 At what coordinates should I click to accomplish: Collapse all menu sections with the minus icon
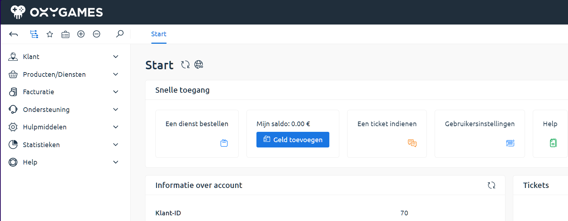click(x=96, y=34)
